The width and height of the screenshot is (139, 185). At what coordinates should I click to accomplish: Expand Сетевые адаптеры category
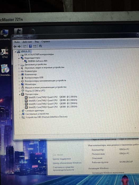tap(20, 111)
